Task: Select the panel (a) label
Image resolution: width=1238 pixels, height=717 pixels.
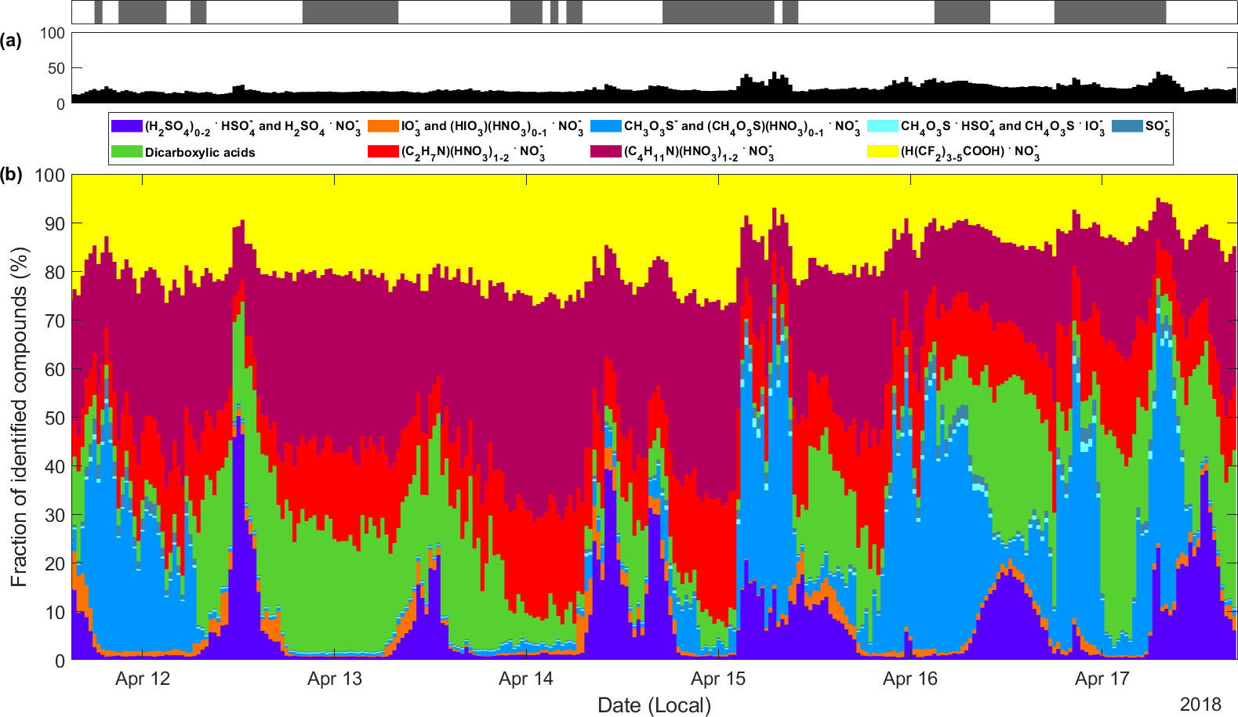Action: (12, 42)
